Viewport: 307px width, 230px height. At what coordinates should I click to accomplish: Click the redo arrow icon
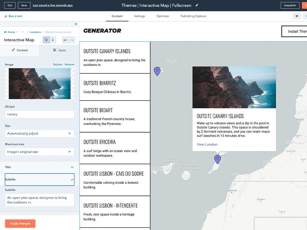tap(72, 40)
